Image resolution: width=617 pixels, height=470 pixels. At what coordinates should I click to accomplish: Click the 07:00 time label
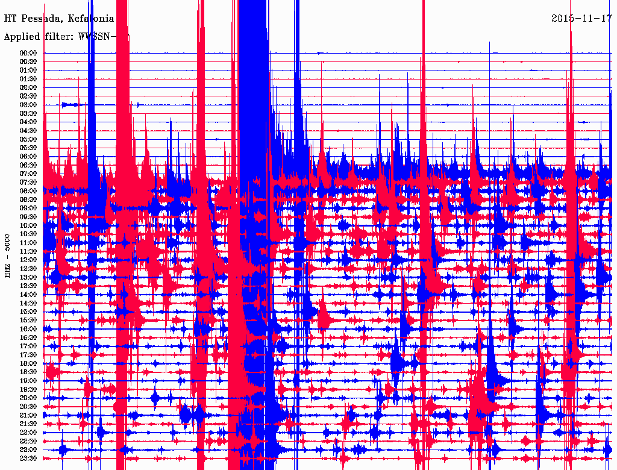click(28, 174)
